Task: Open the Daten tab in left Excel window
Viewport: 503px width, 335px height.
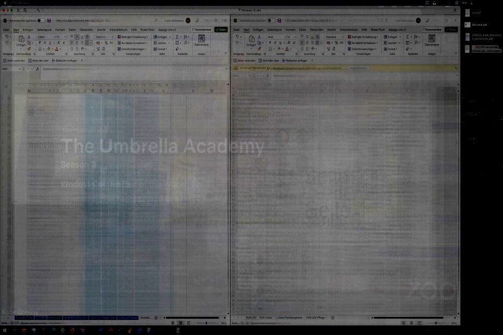Action: [73, 30]
